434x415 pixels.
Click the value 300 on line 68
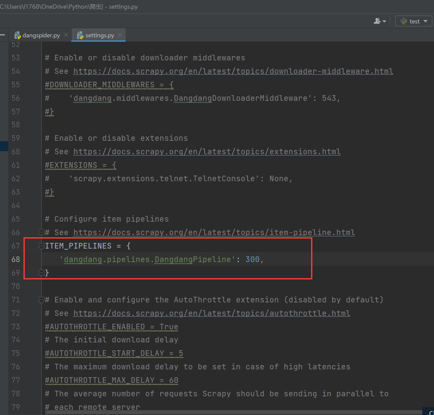click(252, 259)
